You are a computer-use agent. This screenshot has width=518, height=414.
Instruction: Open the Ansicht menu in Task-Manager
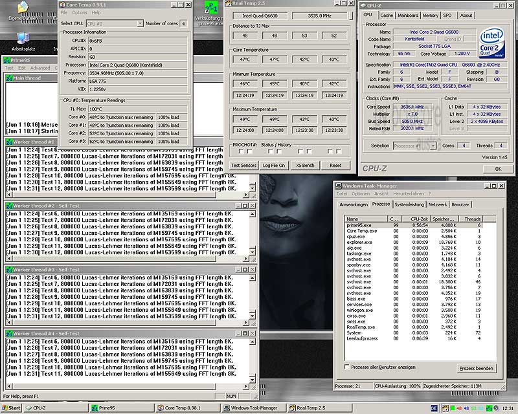click(x=381, y=194)
